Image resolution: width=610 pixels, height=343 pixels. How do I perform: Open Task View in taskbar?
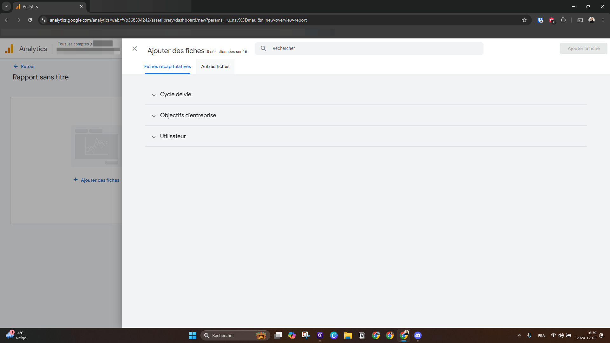278,335
